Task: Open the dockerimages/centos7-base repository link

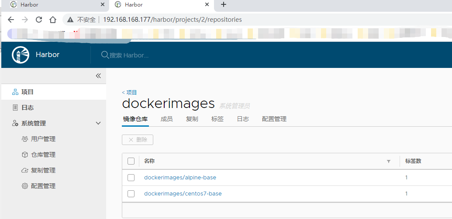Action: [183, 194]
